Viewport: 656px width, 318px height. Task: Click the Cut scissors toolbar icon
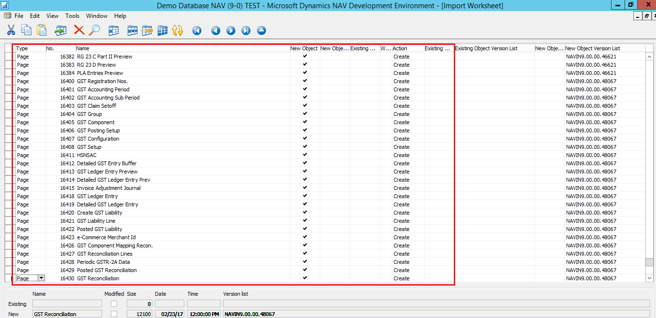11,30
